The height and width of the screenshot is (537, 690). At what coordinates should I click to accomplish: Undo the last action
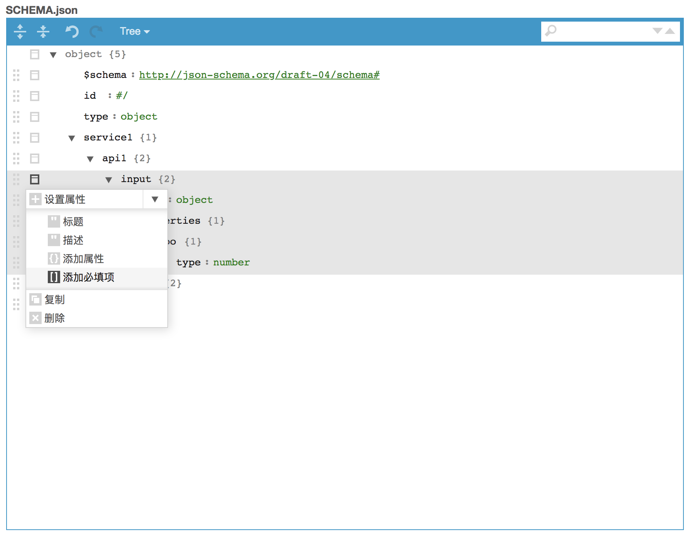[72, 31]
